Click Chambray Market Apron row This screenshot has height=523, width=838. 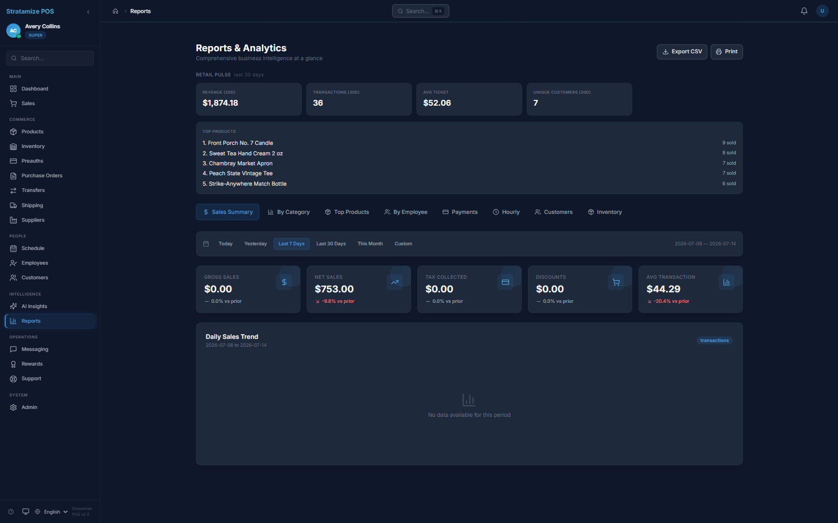click(x=469, y=163)
